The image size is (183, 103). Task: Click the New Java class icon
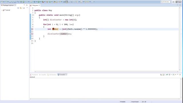tap(50, 2)
